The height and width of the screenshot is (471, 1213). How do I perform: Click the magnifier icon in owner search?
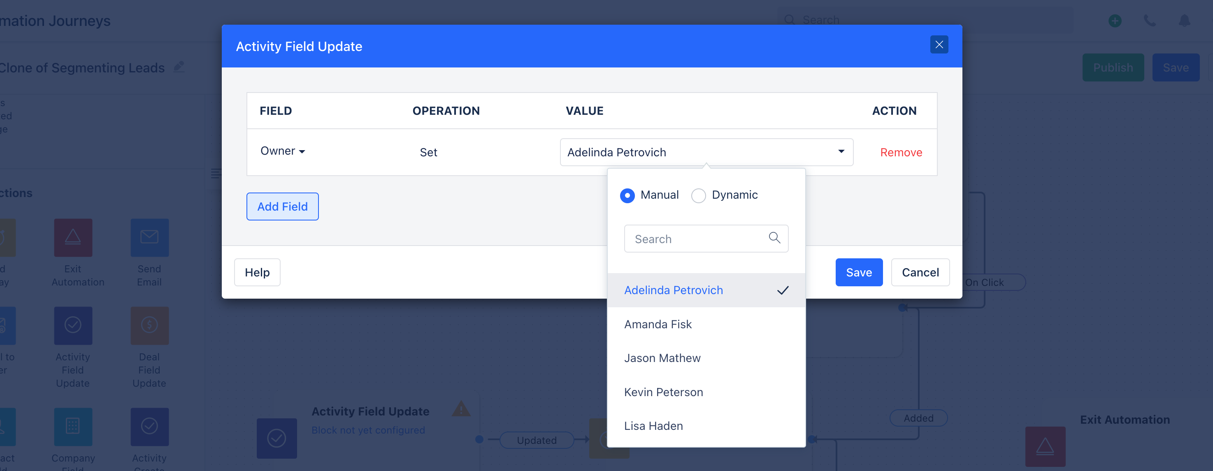(x=774, y=238)
